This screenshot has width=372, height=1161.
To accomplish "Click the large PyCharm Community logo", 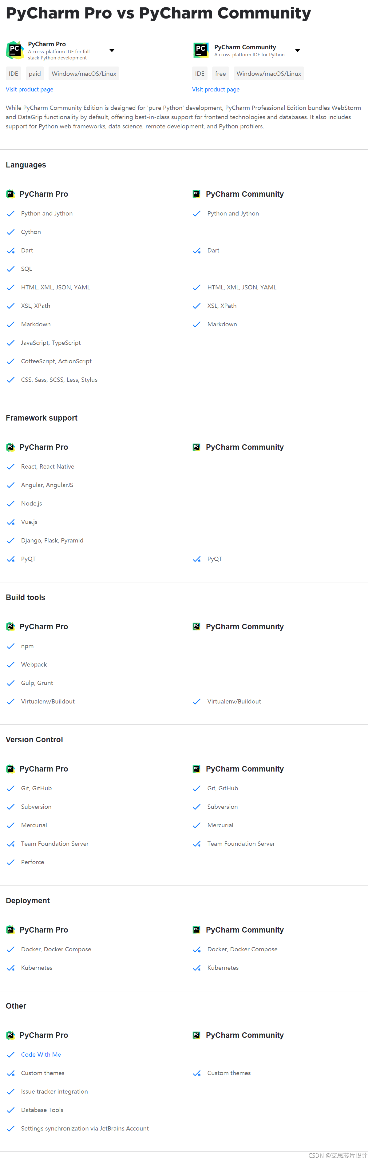I will click(201, 50).
